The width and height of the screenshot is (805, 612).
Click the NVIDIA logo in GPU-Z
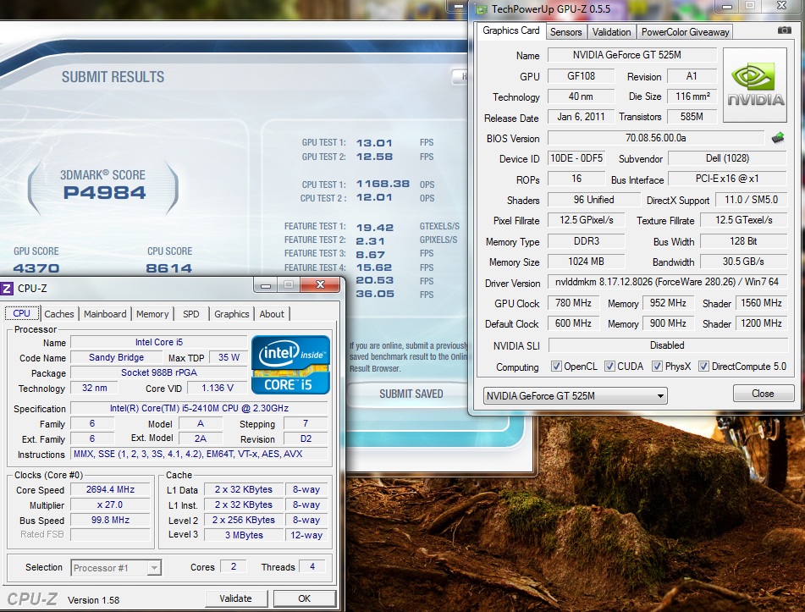[755, 85]
